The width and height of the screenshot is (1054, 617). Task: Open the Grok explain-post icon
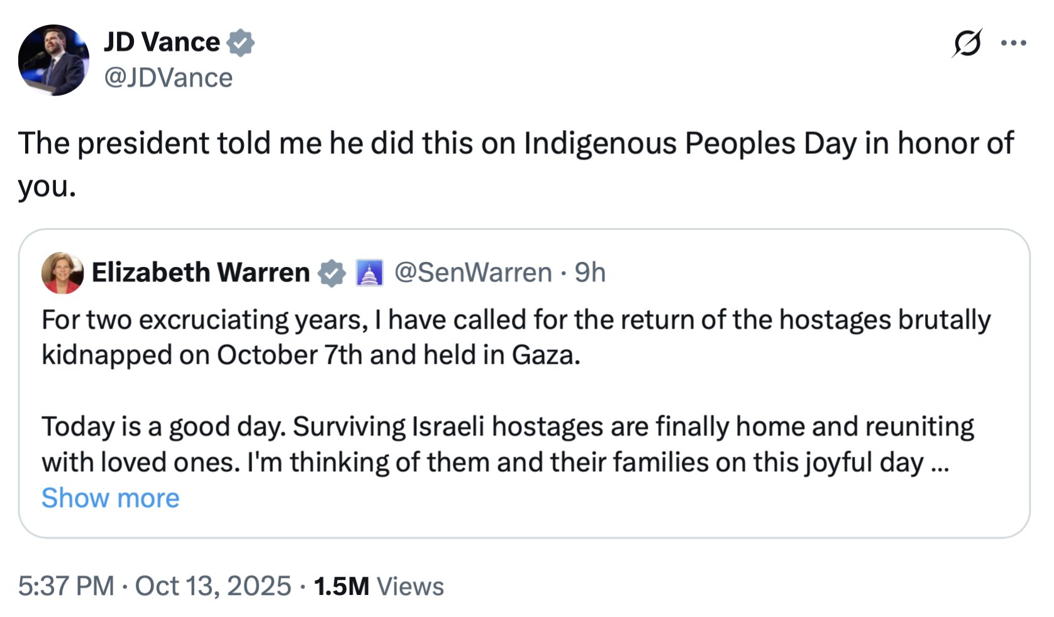967,43
